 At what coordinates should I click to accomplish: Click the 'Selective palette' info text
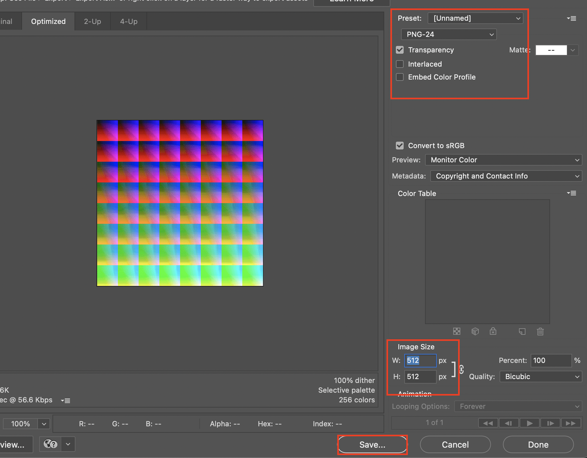[347, 390]
